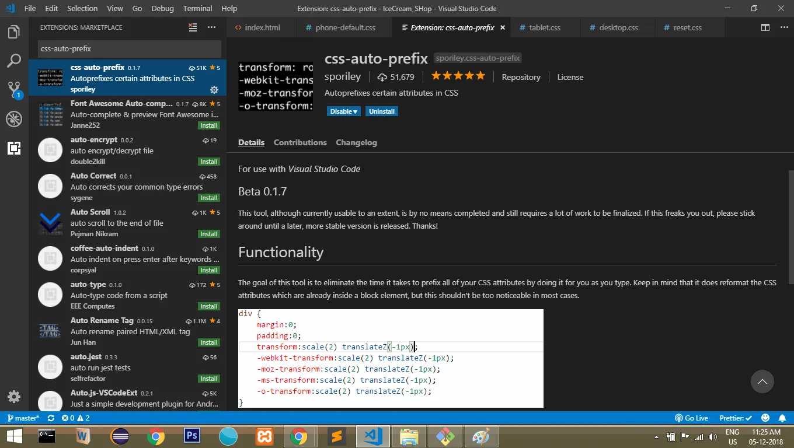The height and width of the screenshot is (448, 794).
Task: Switch to the tablet.css tab
Action: point(545,27)
